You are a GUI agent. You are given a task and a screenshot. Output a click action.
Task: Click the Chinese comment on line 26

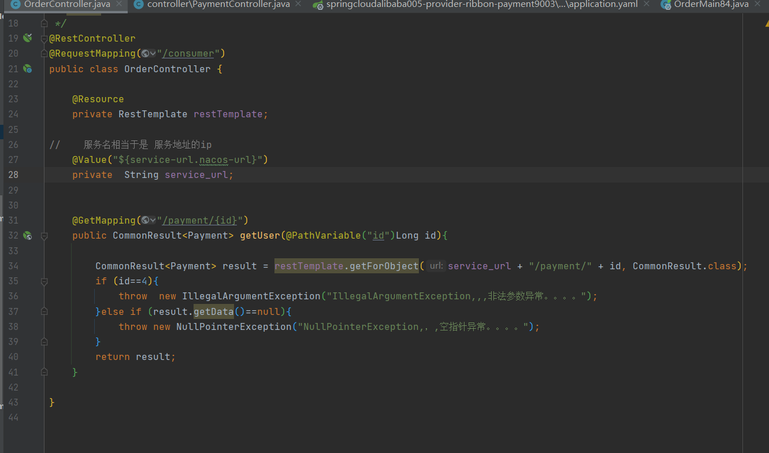147,144
